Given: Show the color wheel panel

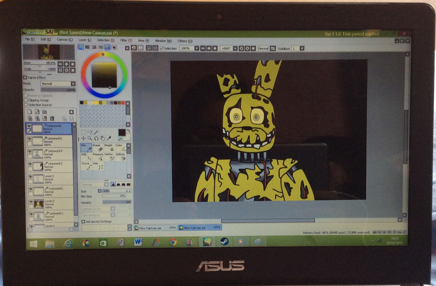Looking at the screenshot, I should coord(80,47).
